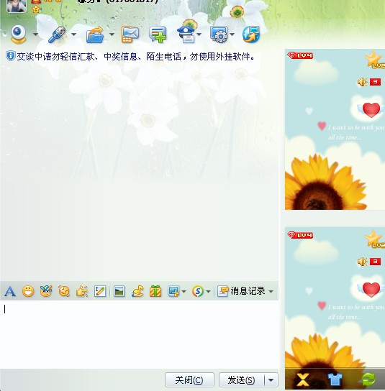Click the security notice text 交谈中请勿轻信汇款
The height and width of the screenshot is (391, 385).
[x=135, y=57]
